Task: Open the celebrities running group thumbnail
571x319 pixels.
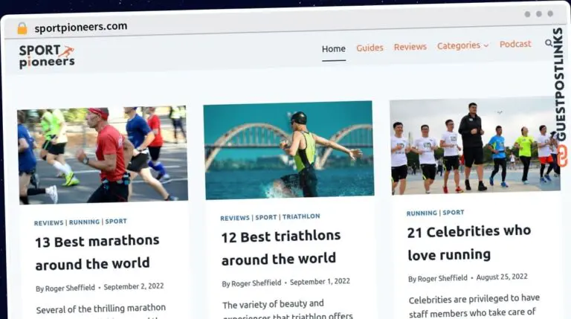Action: click(475, 146)
